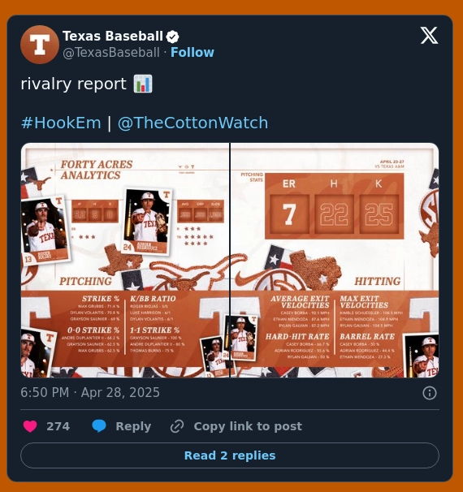Open the @TheCottonWatch mention
Screen dimensions: 463x492
(x=193, y=123)
